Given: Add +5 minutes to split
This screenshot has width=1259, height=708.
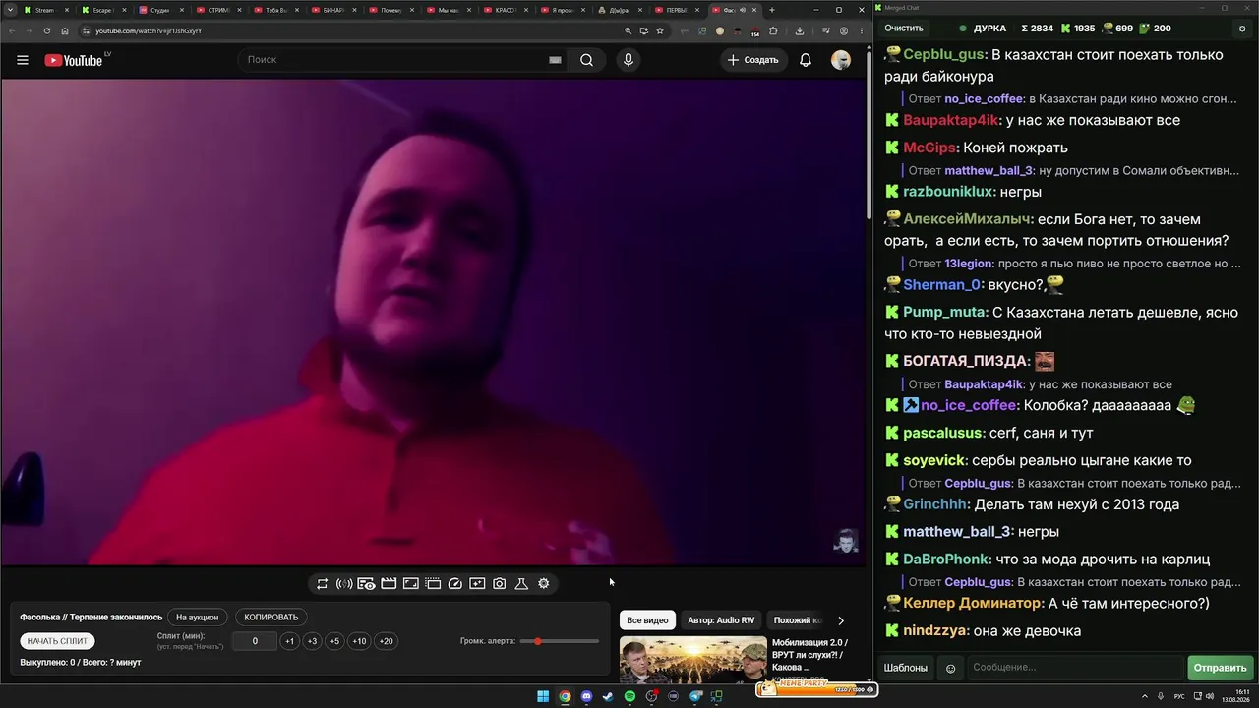Looking at the screenshot, I should [334, 641].
